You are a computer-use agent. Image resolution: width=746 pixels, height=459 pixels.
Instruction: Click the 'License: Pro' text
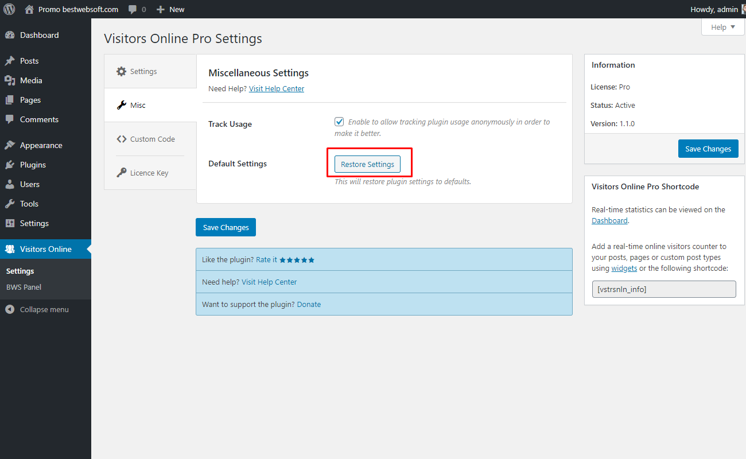[x=611, y=87]
